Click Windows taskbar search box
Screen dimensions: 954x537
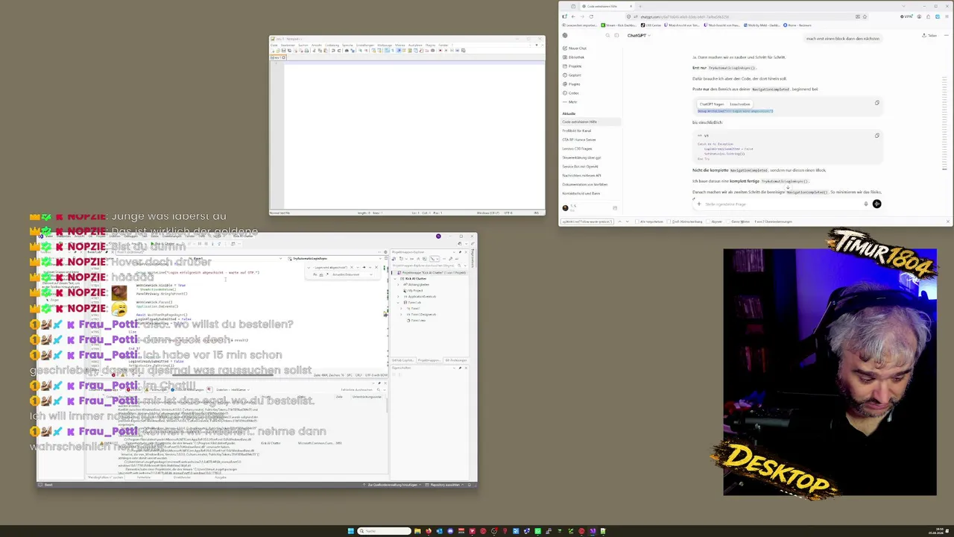point(384,531)
